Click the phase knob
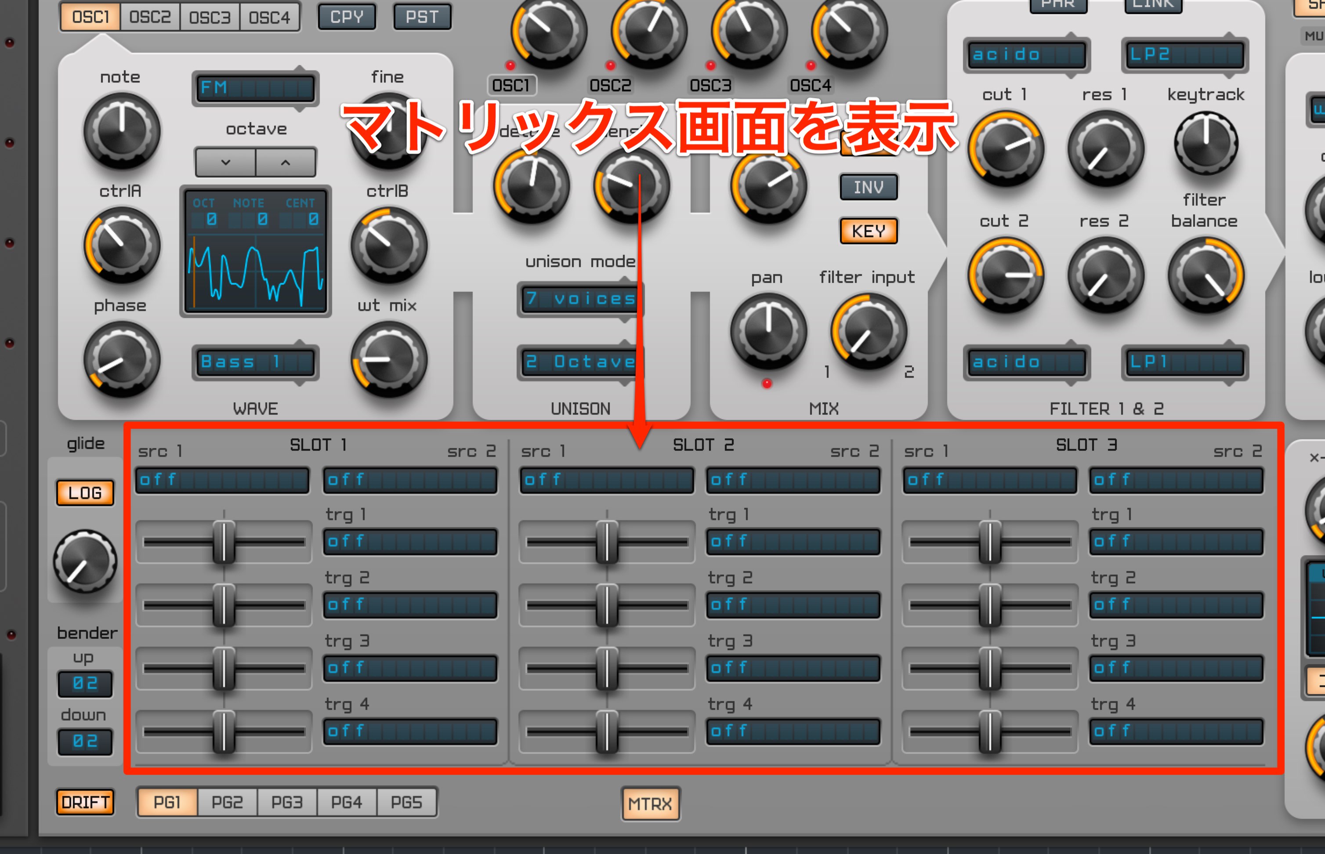 (x=121, y=359)
